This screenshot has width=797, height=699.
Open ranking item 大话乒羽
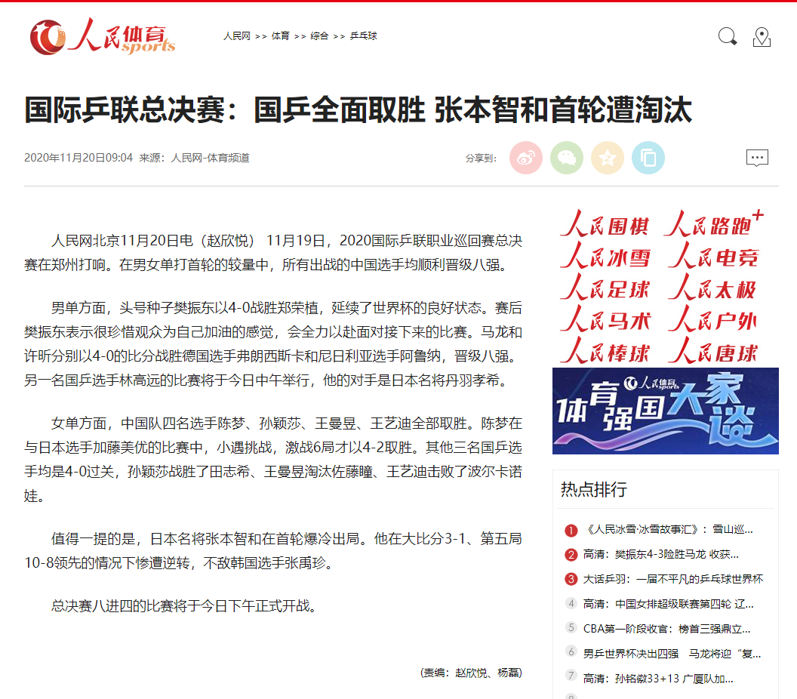point(673,580)
